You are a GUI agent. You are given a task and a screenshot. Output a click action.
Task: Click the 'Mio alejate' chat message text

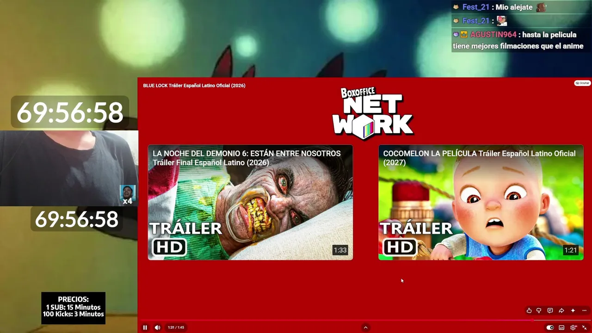[514, 7]
